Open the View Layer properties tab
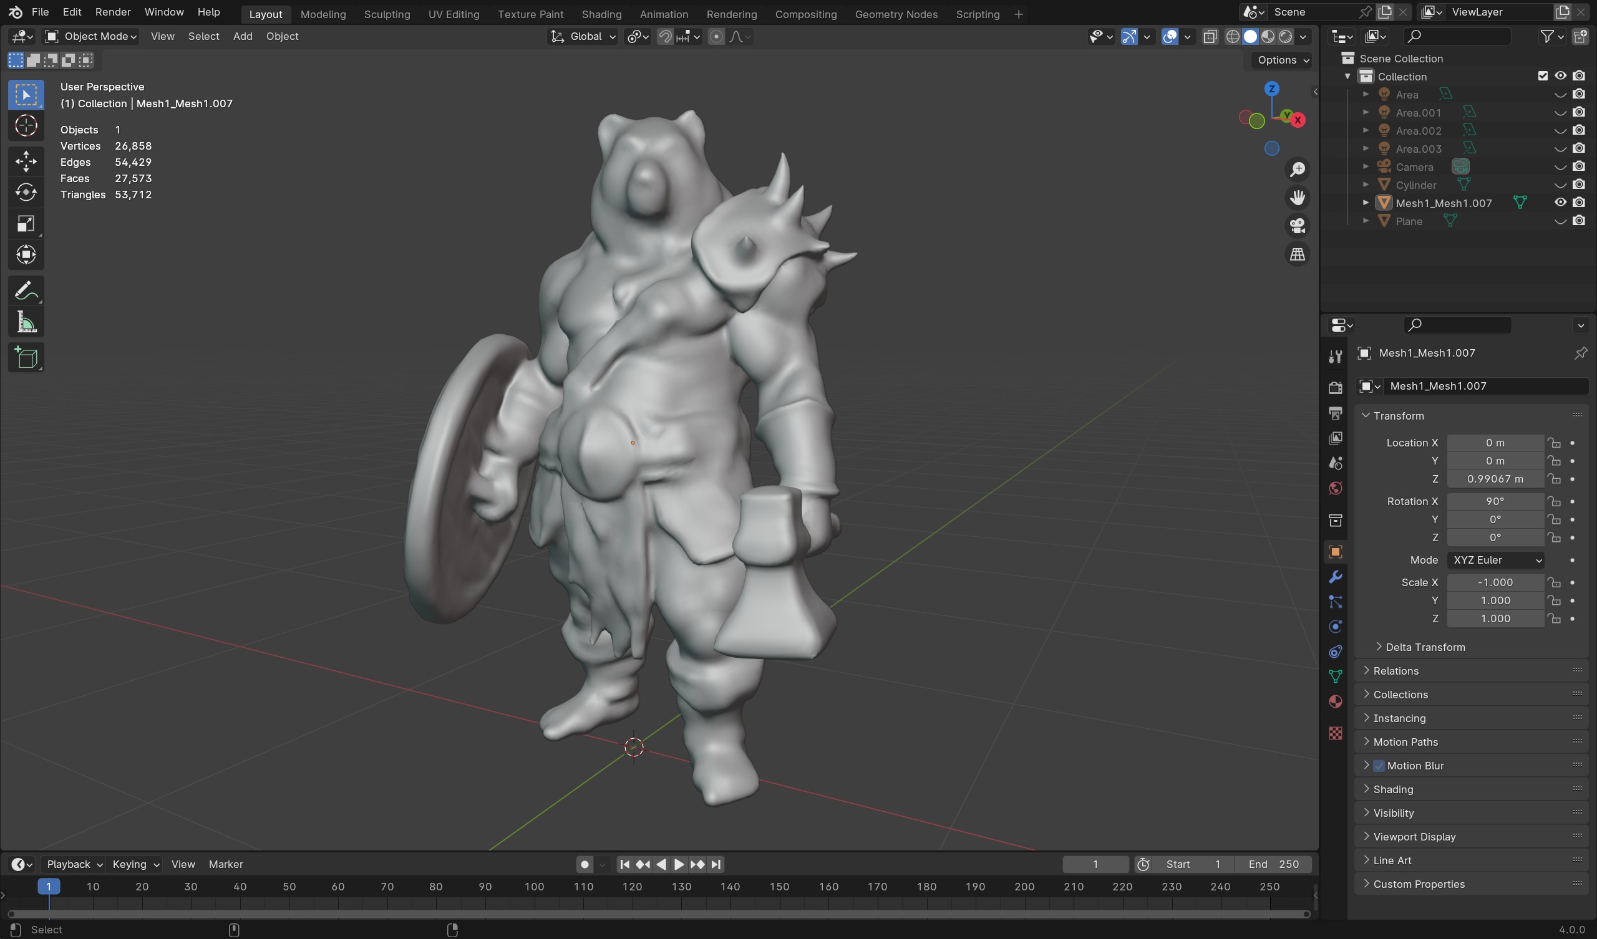This screenshot has height=939, width=1597. 1335,438
